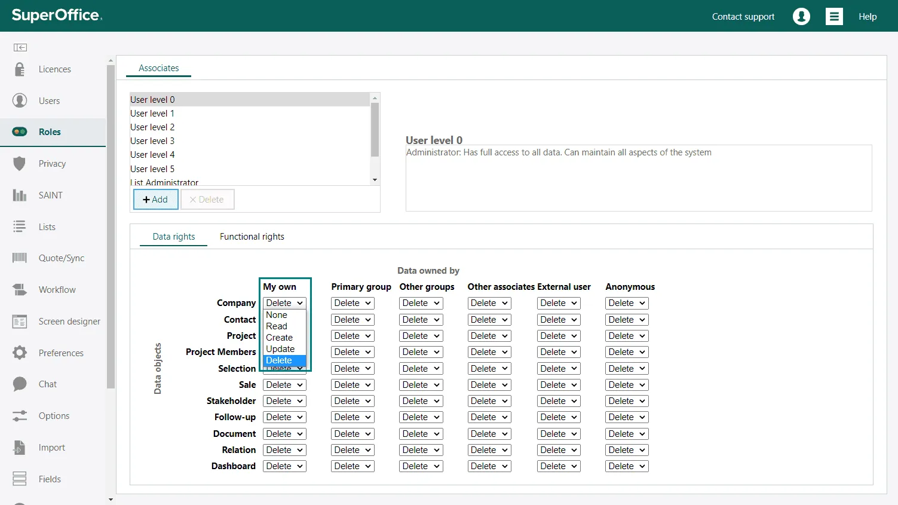Open Dashboard dropdown under Anonymous column
This screenshot has width=898, height=505.
(627, 466)
